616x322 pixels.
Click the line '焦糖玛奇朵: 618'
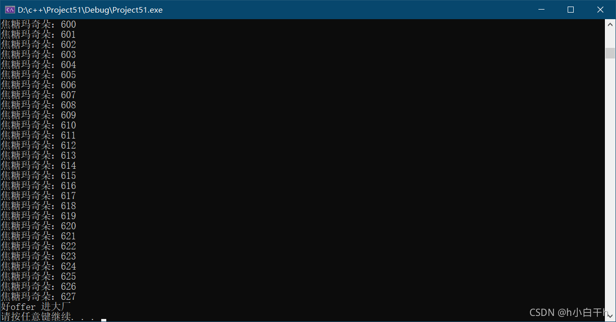38,206
